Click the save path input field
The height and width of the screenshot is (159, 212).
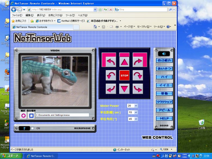point(62,115)
